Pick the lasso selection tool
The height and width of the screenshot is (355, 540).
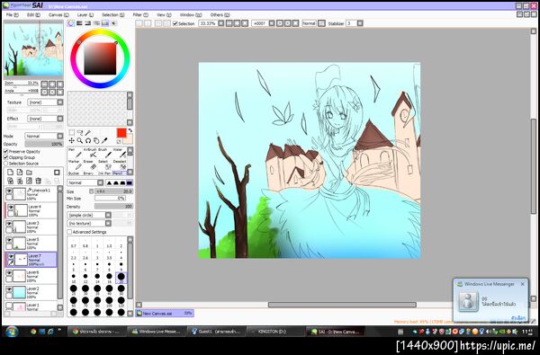(x=80, y=132)
